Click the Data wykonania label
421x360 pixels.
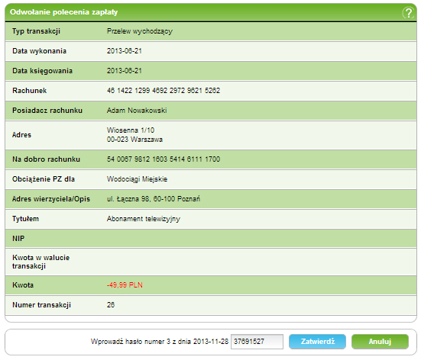39,51
